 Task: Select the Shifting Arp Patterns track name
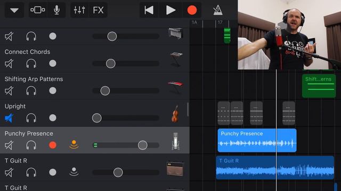point(34,79)
